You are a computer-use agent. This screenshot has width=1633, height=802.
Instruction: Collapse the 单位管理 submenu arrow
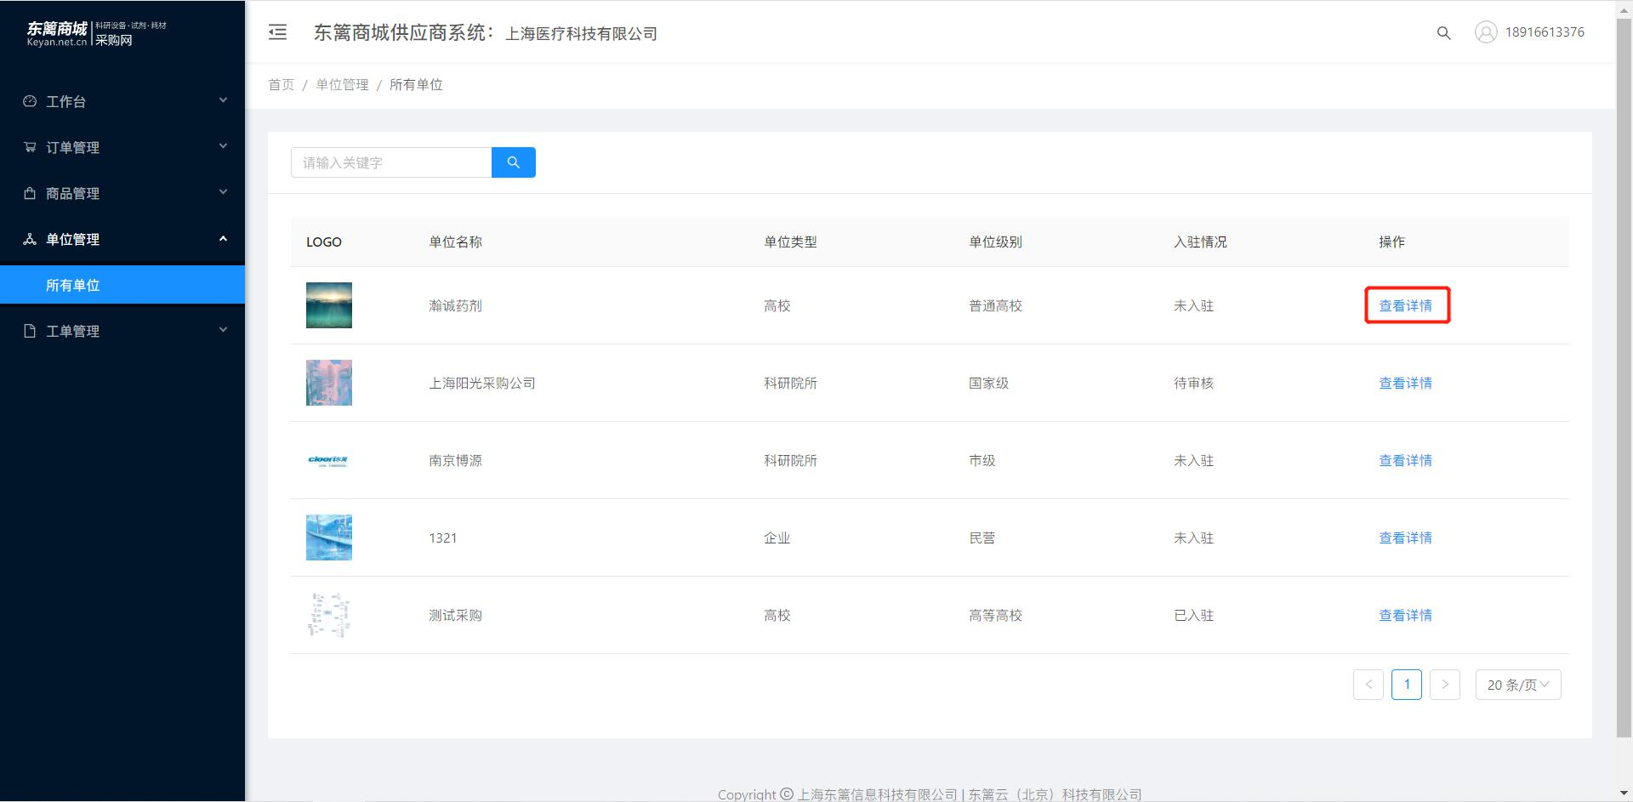click(x=223, y=239)
